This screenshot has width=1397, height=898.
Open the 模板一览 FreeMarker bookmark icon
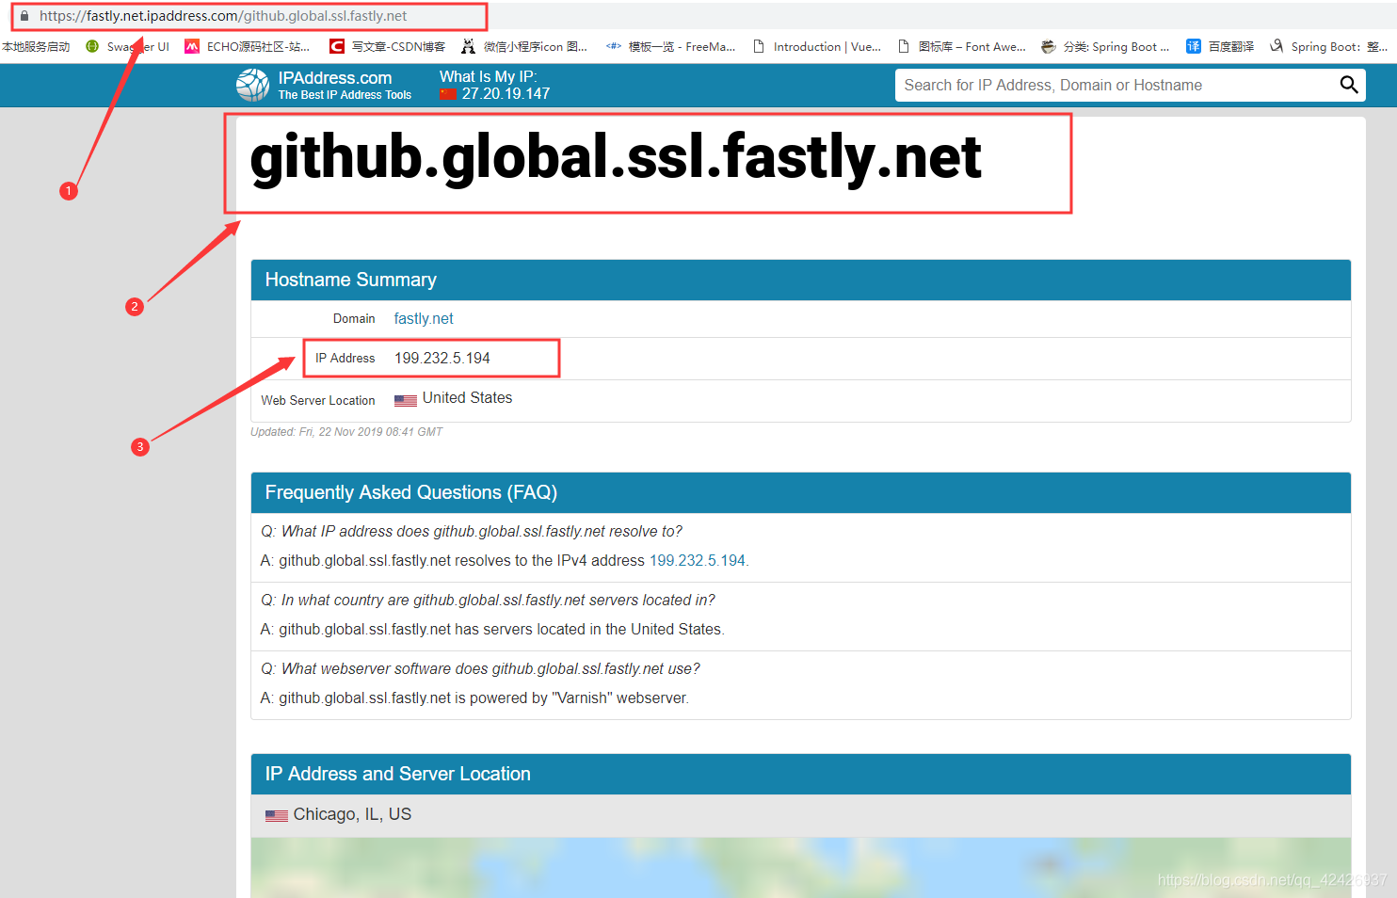pos(614,46)
